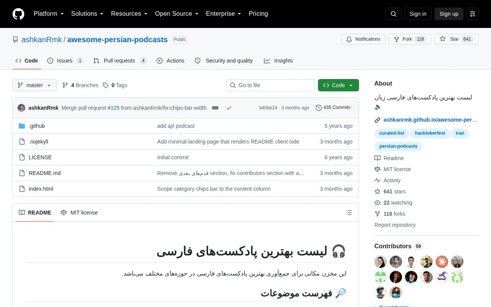The height and width of the screenshot is (307, 491).
Task: Open the first contributor avatar
Action: tap(381, 262)
